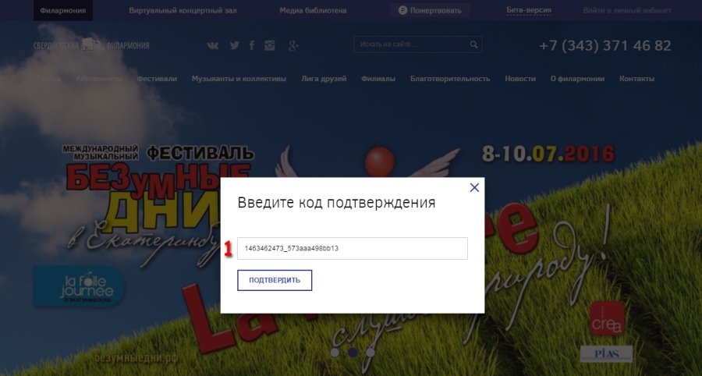Screen dimensions: 702x376
Task: Select the first slider dot
Action: [335, 353]
